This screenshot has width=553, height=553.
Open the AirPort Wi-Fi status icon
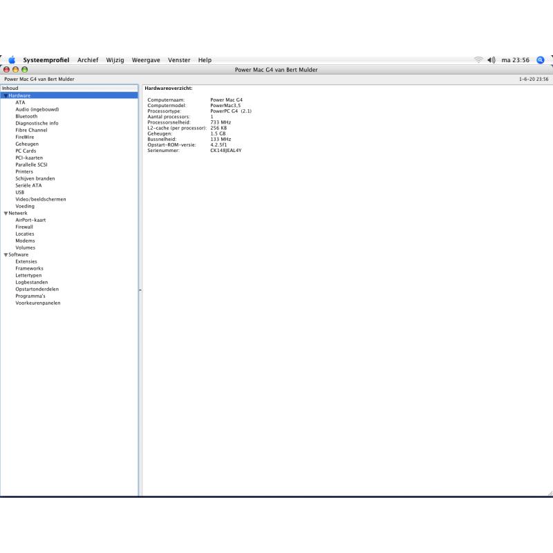[478, 60]
